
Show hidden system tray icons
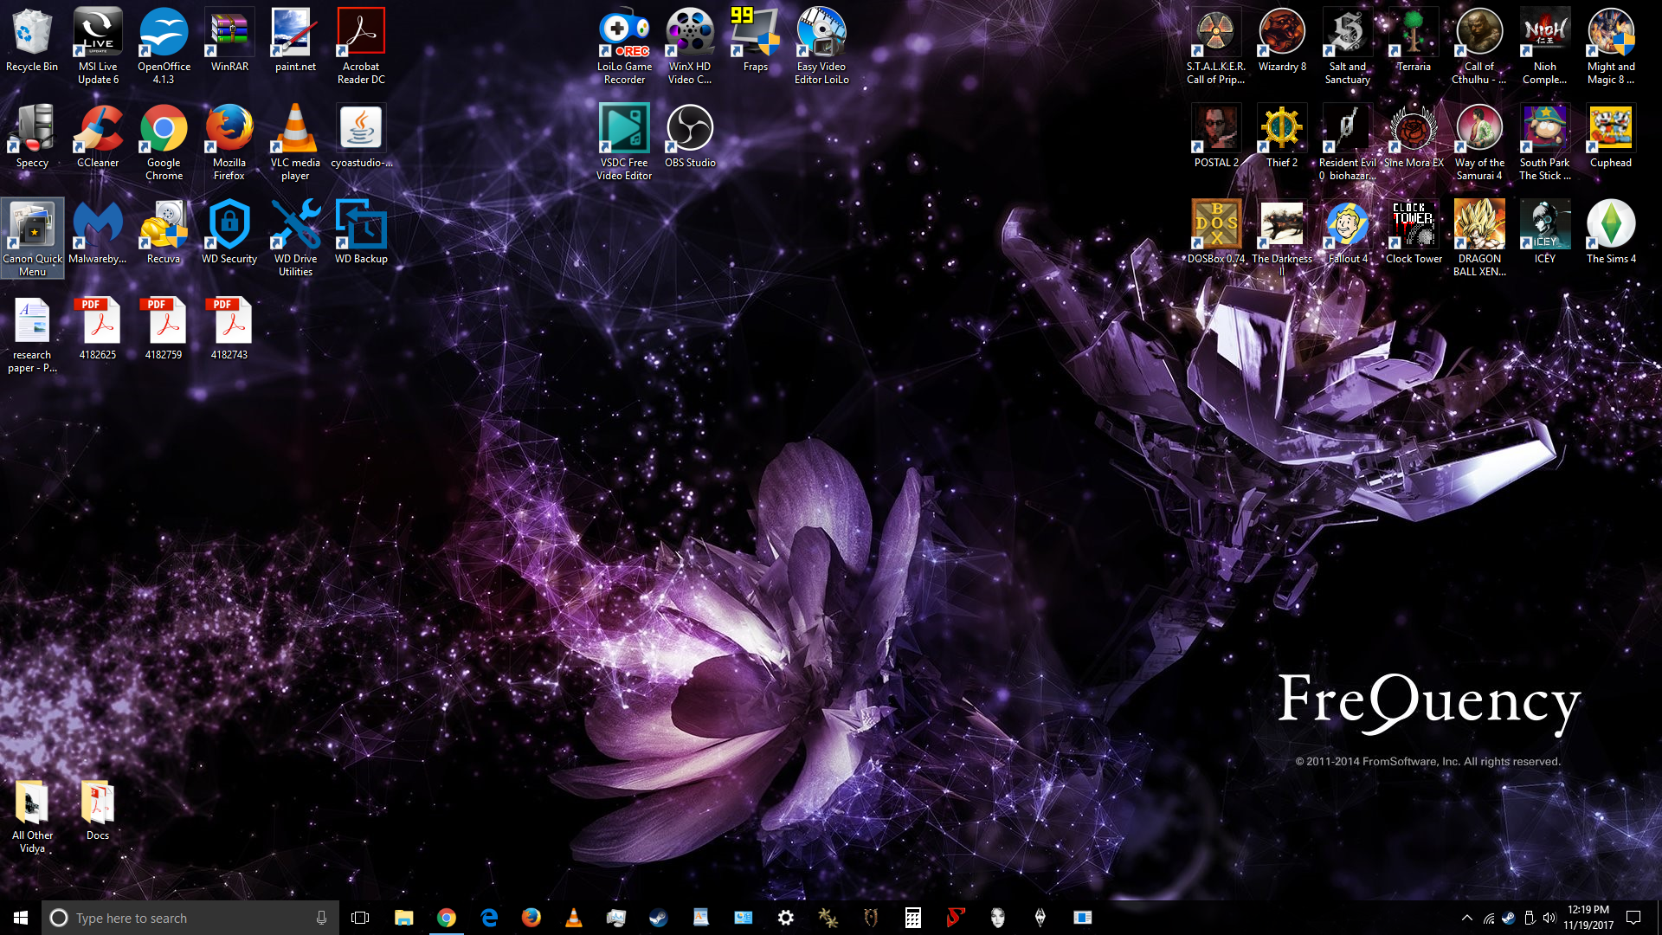click(1466, 918)
